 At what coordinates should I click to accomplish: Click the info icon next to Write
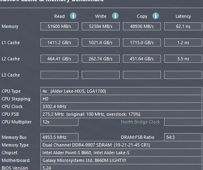[115, 16]
